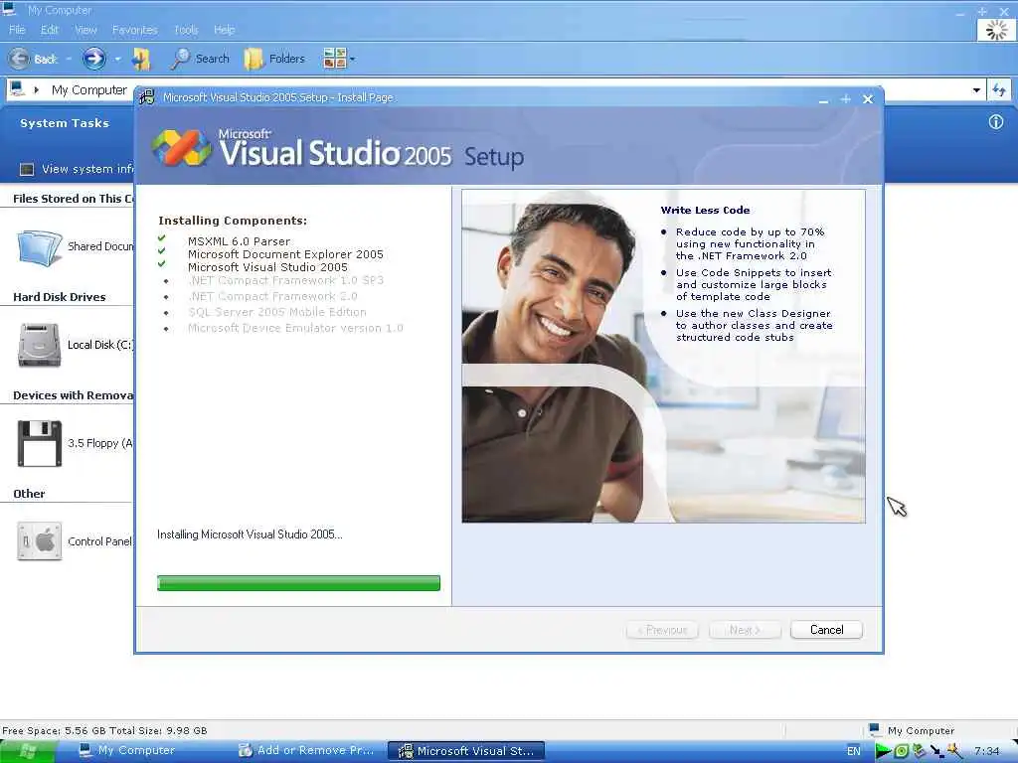Open the Edit menu
The image size is (1018, 763).
coord(50,30)
